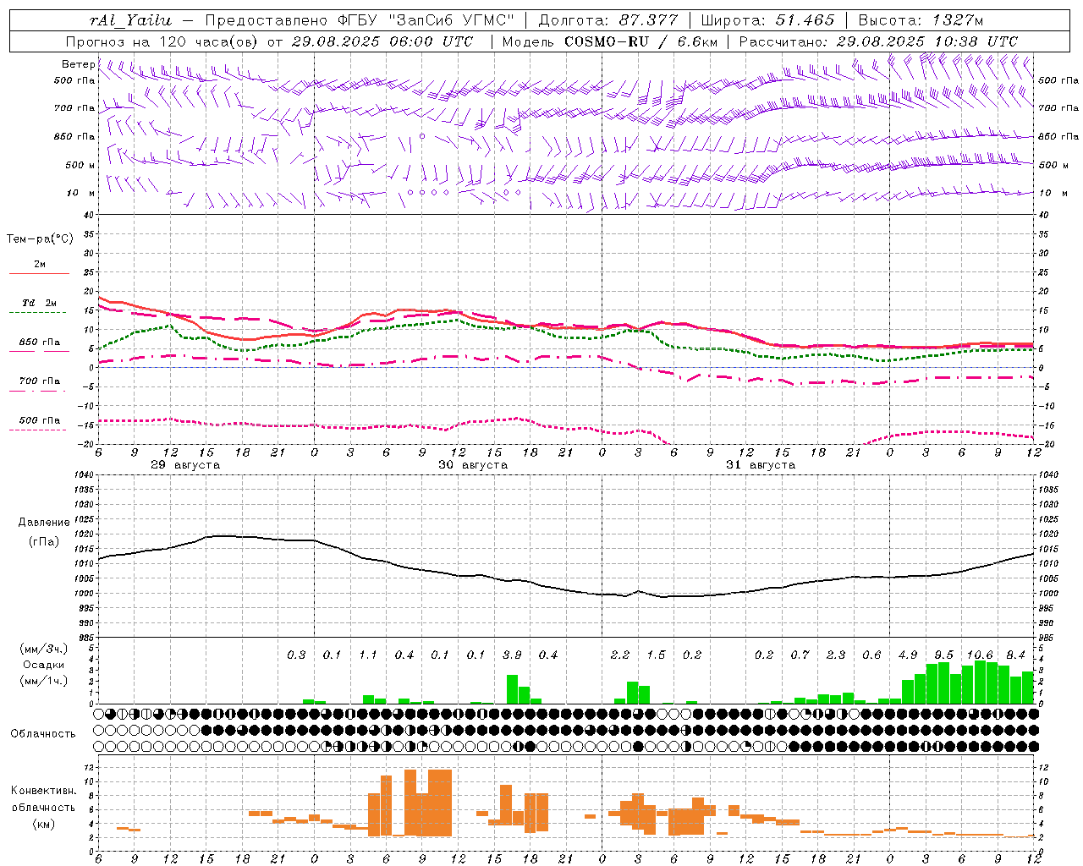Click the station name rAl_Yailu in header
1083x866 pixels.
pos(130,20)
